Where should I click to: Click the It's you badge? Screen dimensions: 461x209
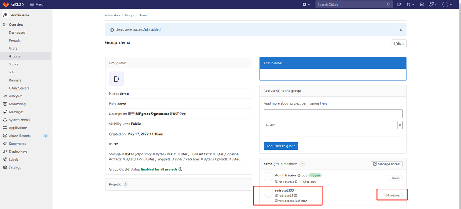point(315,175)
